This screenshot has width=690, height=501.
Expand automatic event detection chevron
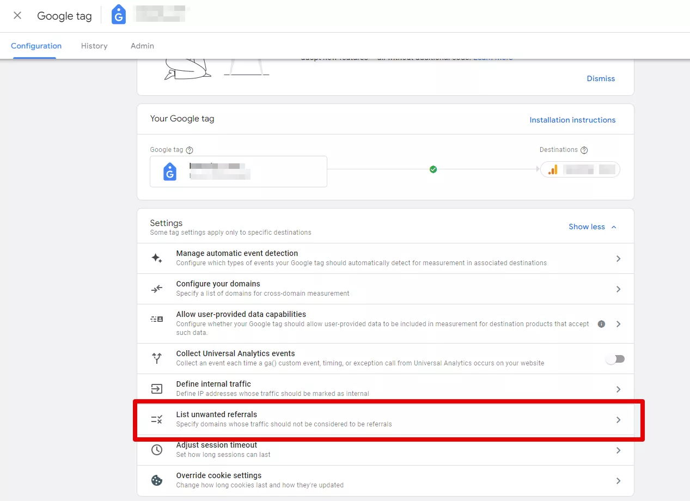point(618,259)
